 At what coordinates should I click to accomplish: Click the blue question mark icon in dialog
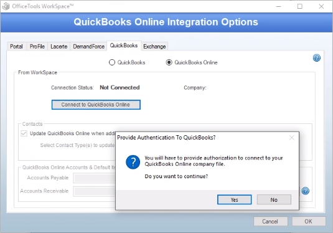tap(133, 162)
